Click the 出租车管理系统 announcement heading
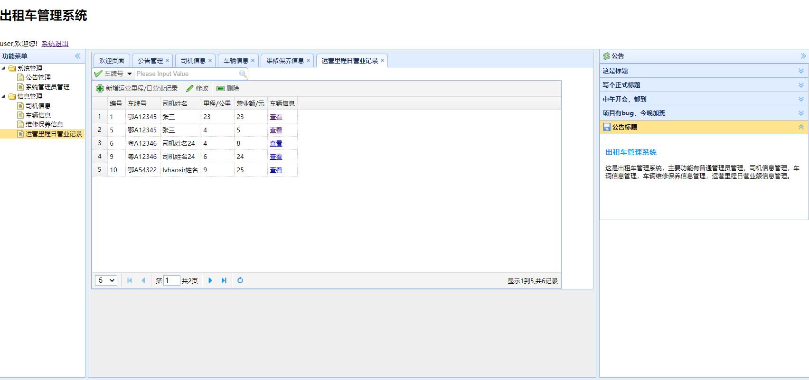The image size is (809, 380). click(x=631, y=152)
